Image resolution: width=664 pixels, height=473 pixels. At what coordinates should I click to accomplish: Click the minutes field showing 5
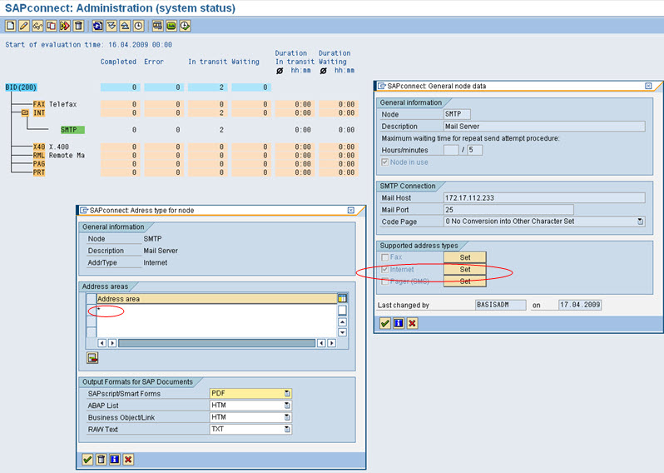click(475, 150)
